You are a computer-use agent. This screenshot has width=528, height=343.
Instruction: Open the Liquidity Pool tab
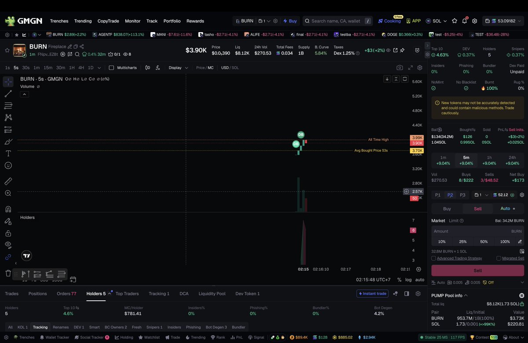click(212, 294)
